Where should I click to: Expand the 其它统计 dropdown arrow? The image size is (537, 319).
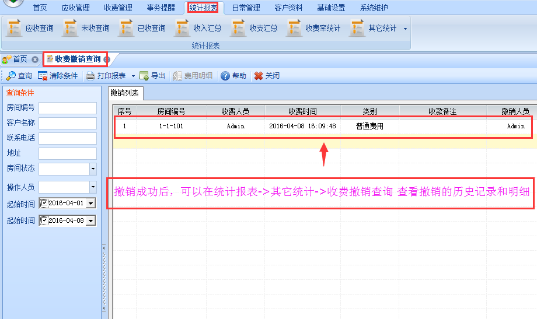pyautogui.click(x=405, y=29)
